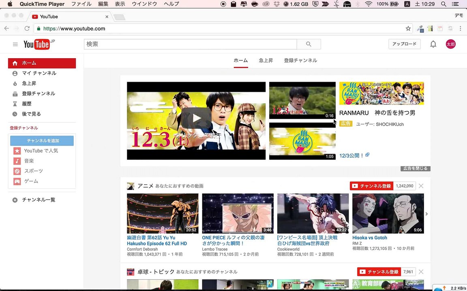Click the Wi-Fi status icon
The width and height of the screenshot is (467, 291).
tap(368, 4)
